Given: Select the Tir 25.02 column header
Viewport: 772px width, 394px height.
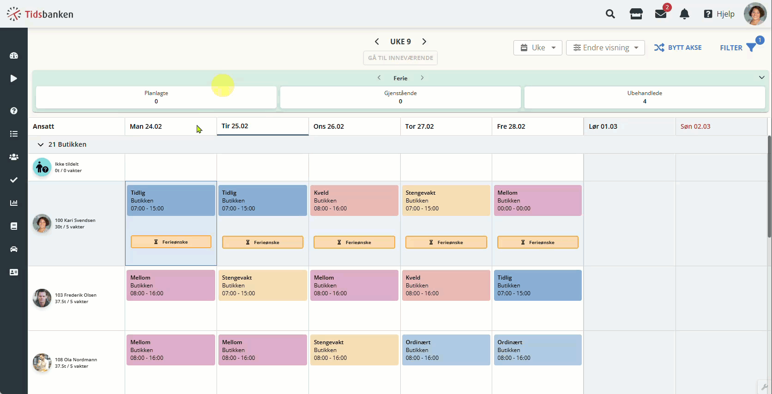Looking at the screenshot, I should (262, 126).
